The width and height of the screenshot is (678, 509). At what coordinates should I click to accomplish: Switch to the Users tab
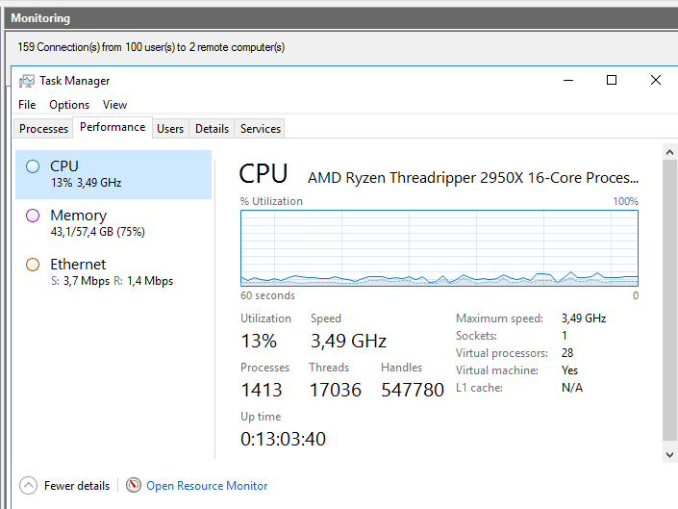pos(170,129)
